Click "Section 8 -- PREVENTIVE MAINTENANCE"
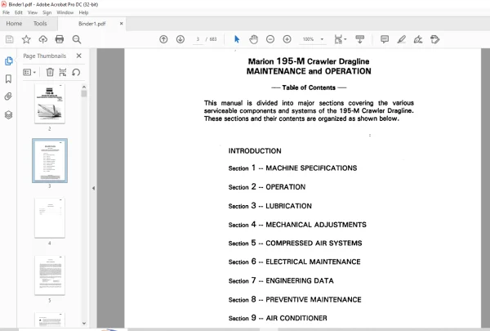The height and width of the screenshot is (331, 490). pos(295,299)
